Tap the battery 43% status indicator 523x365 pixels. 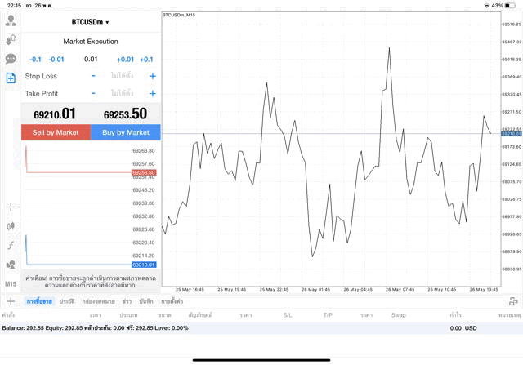(x=503, y=6)
